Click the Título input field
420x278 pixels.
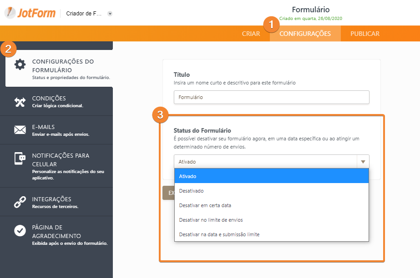point(271,97)
